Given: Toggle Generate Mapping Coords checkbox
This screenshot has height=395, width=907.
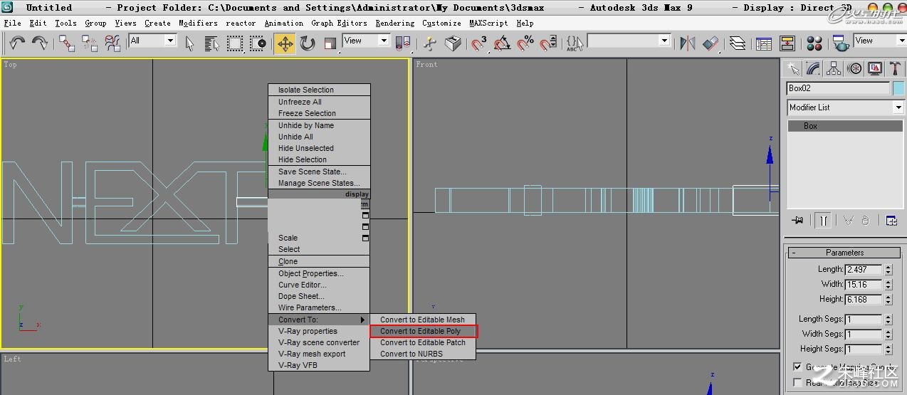Looking at the screenshot, I should click(x=797, y=367).
